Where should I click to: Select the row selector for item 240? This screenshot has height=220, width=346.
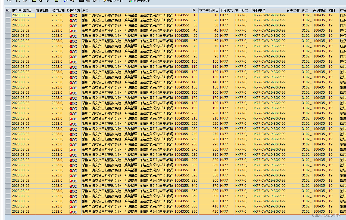pyautogui.click(x=8, y=134)
